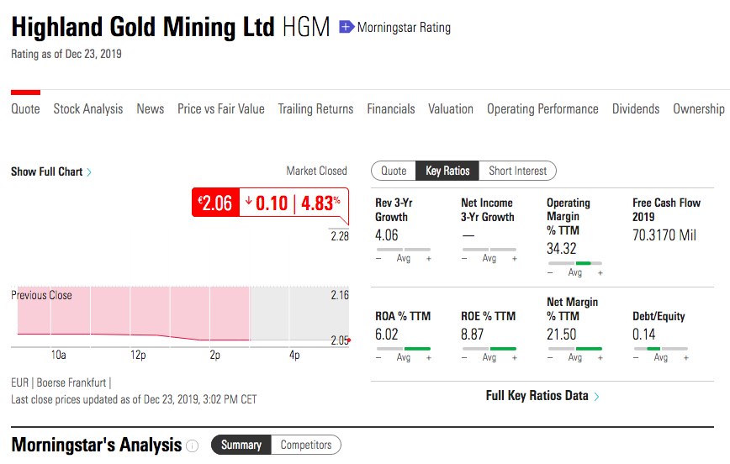This screenshot has width=730, height=464.
Task: Select the Key Ratios toggle
Action: point(447,171)
